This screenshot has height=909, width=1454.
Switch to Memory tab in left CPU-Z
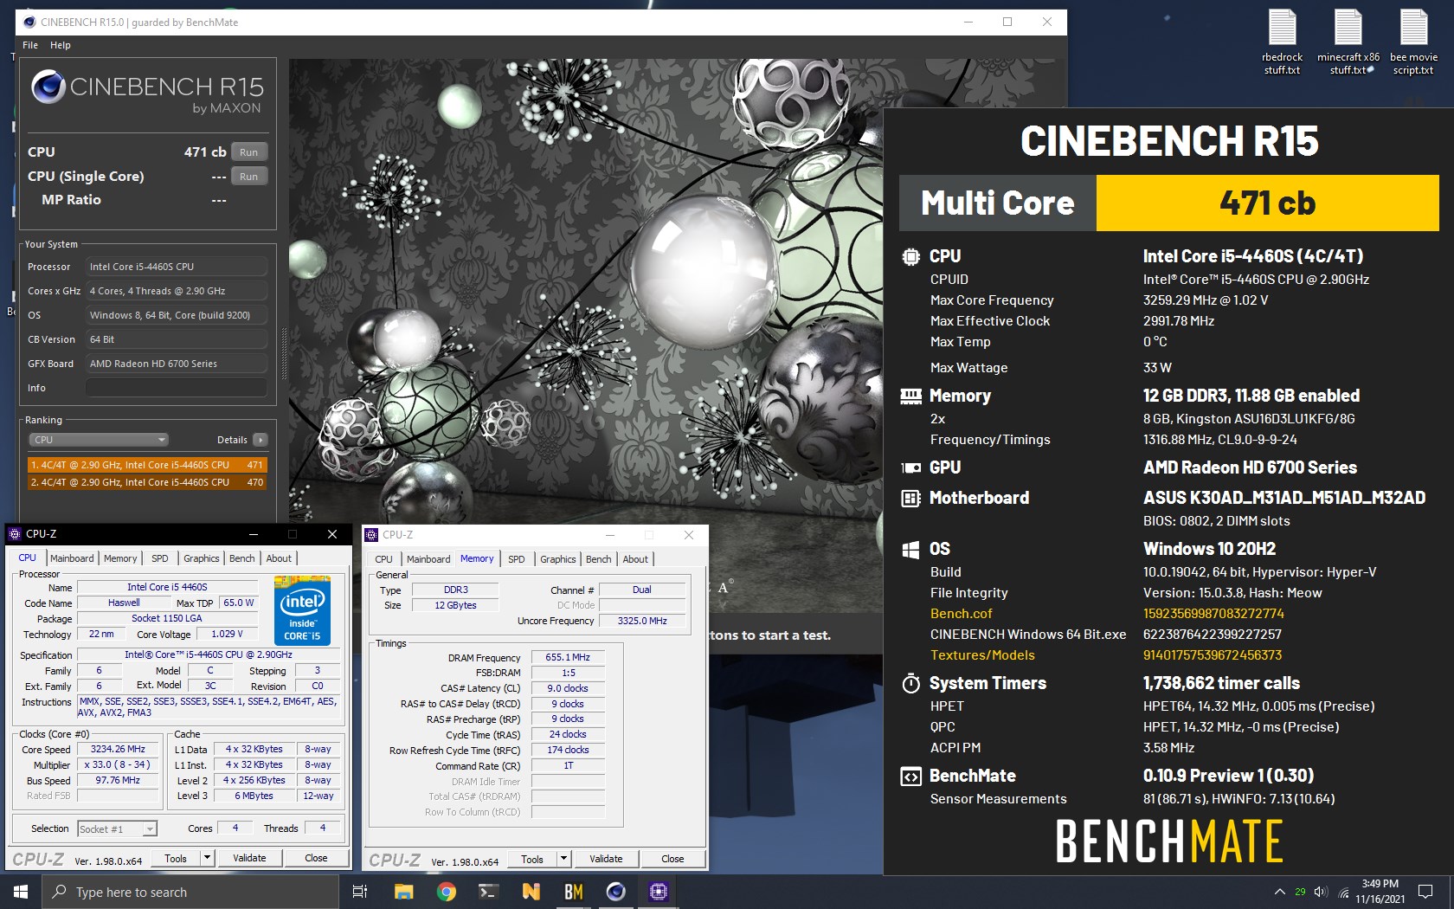click(120, 558)
